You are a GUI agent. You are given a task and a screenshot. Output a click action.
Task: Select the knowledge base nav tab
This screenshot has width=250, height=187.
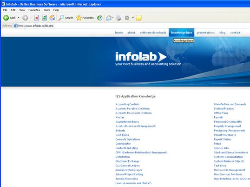coord(181,33)
